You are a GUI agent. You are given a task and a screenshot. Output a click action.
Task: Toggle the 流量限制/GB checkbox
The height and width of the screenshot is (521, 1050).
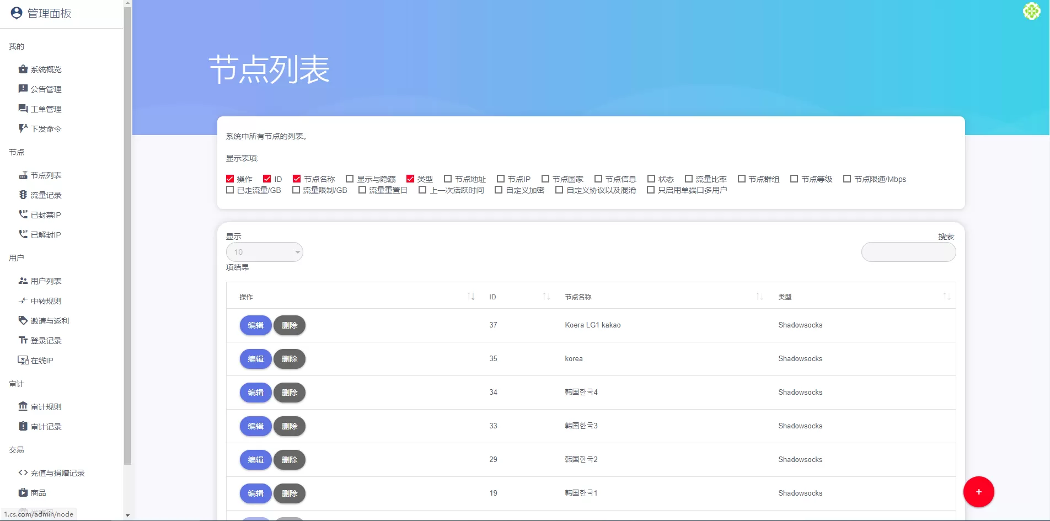click(296, 190)
